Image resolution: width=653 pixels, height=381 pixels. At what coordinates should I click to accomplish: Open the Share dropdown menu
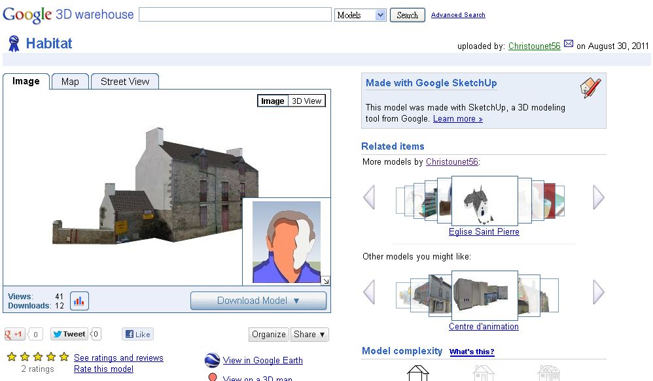point(309,335)
